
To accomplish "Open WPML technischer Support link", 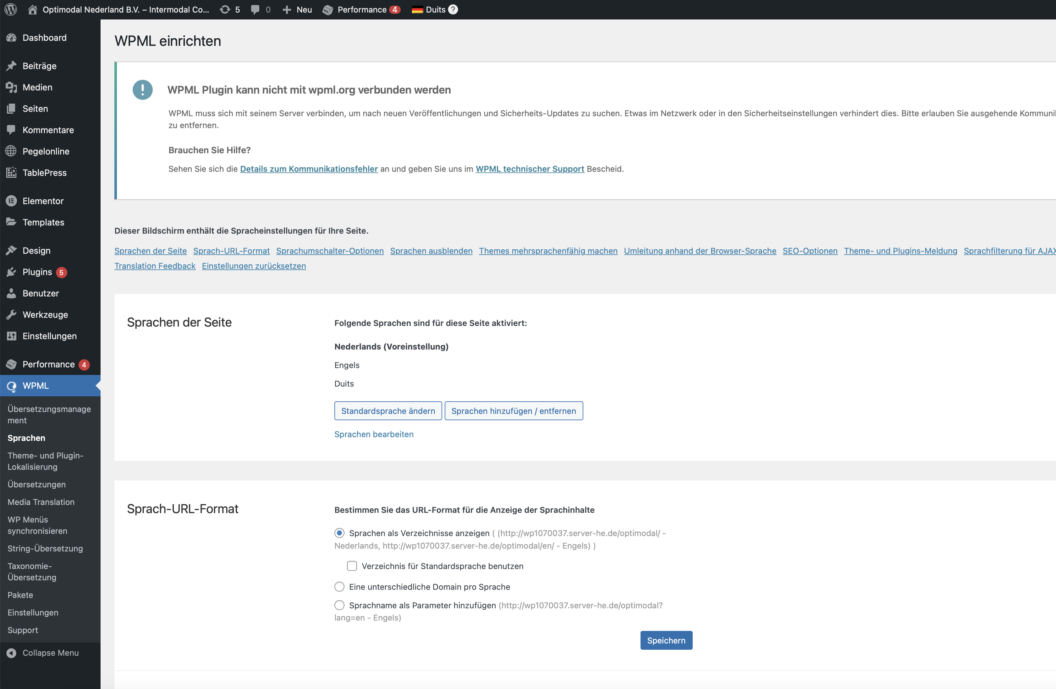I will (530, 168).
